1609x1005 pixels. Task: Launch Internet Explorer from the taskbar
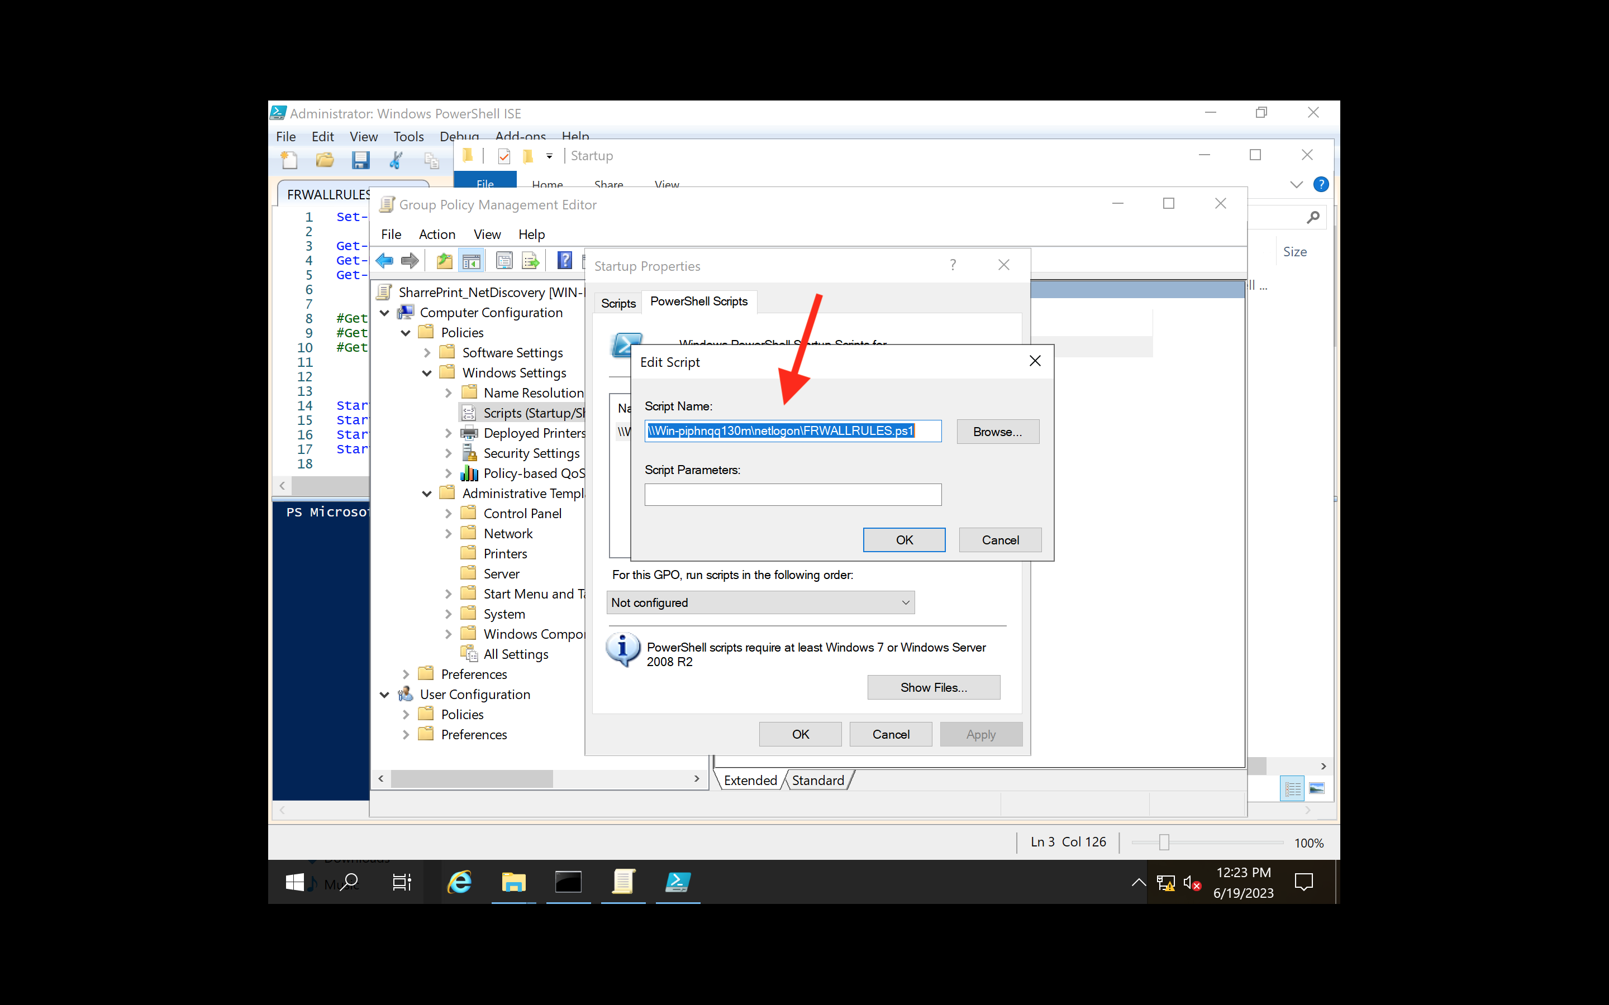tap(459, 882)
